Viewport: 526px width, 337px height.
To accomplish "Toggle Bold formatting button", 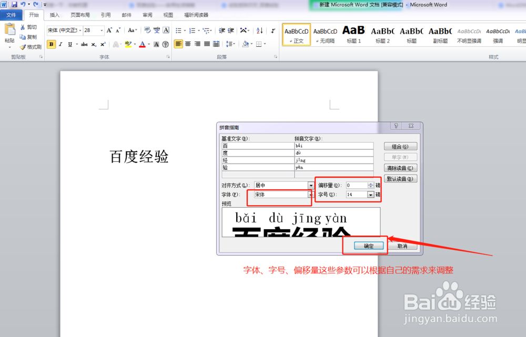I will click(x=52, y=44).
